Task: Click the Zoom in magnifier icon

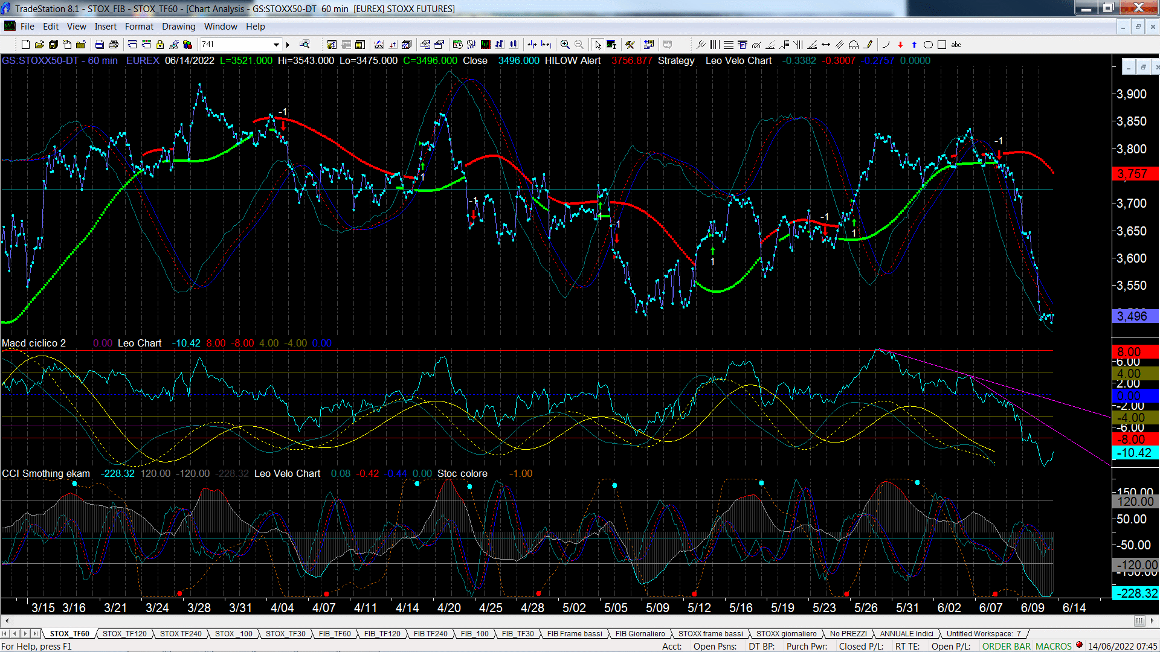Action: point(565,44)
